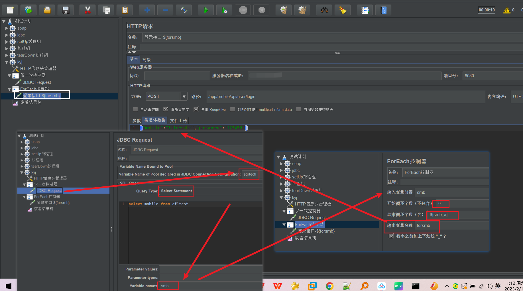Toggle the 跟随重定向 checkbox
This screenshot has height=291, width=523.
[166, 109]
